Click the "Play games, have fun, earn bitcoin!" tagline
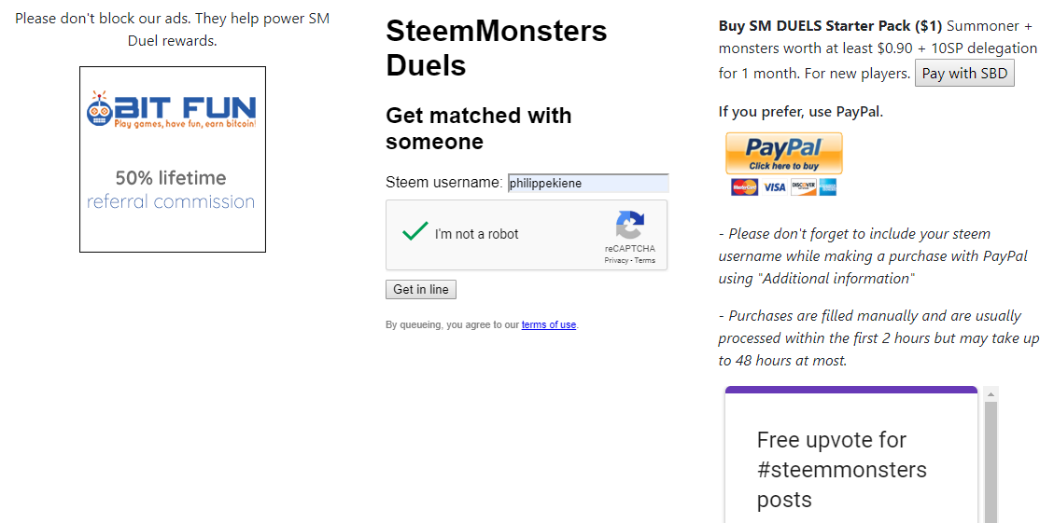The image size is (1054, 523). (x=185, y=124)
